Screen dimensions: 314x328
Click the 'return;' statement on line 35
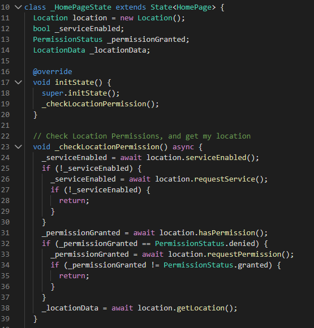click(x=74, y=276)
